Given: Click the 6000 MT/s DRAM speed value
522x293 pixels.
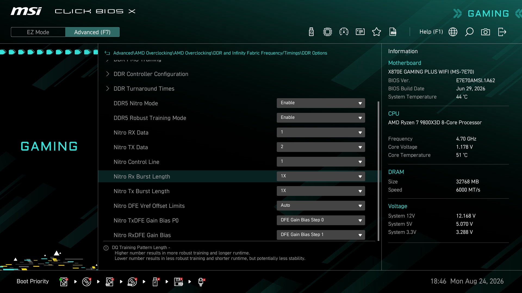Looking at the screenshot, I should (468, 190).
